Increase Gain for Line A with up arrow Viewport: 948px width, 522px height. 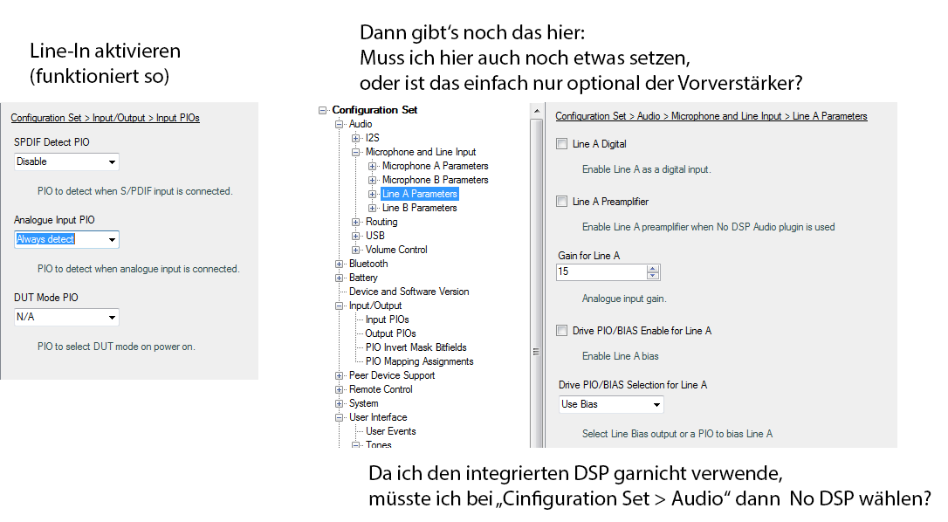tap(652, 268)
